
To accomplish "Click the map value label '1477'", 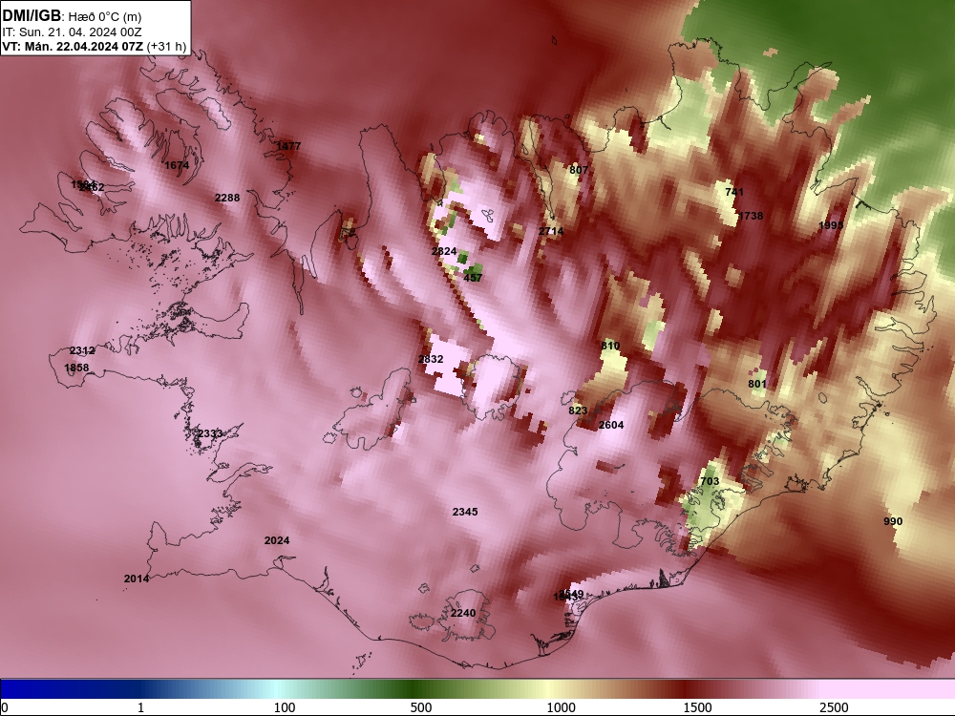I will [288, 146].
